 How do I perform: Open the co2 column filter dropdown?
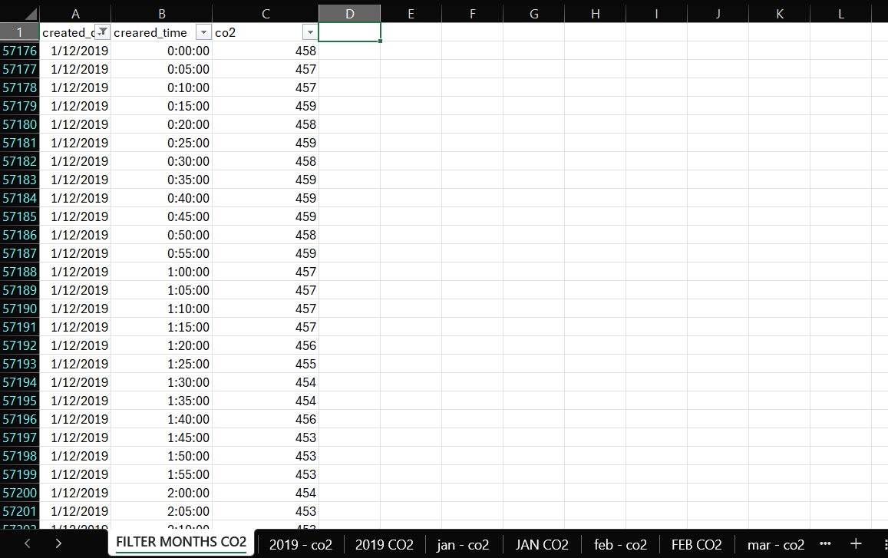(309, 32)
